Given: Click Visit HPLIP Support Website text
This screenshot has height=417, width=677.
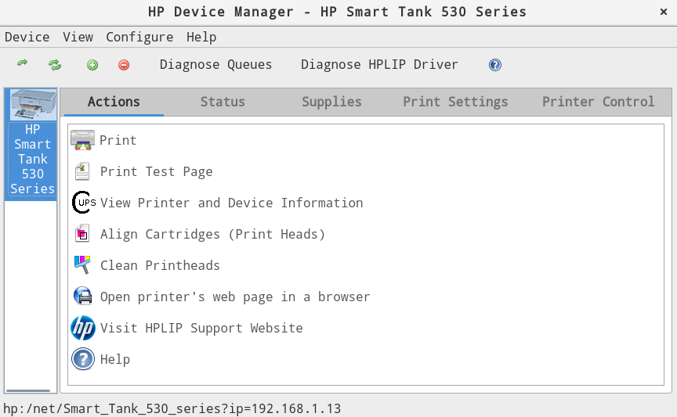Looking at the screenshot, I should tap(201, 328).
